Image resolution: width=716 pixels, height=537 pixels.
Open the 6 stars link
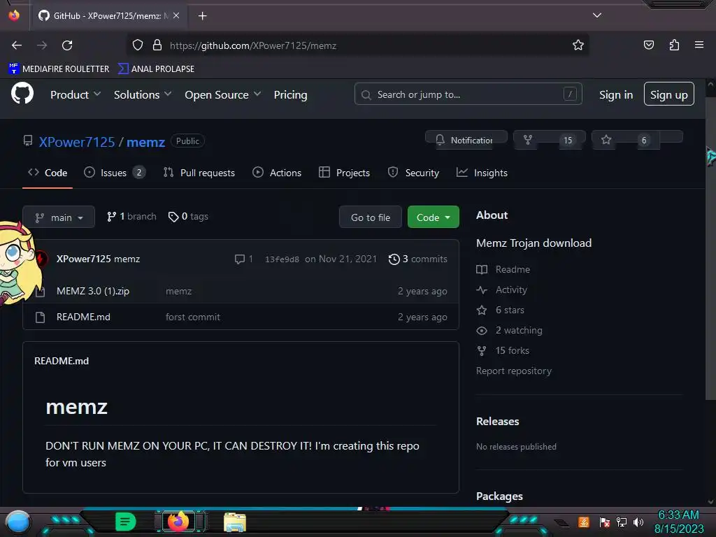point(501,310)
